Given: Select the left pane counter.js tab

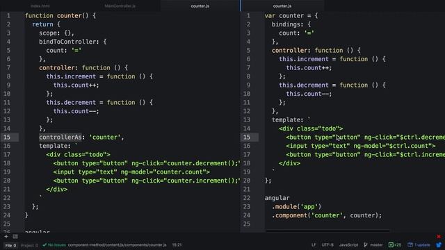Looking at the screenshot, I should point(200,6).
